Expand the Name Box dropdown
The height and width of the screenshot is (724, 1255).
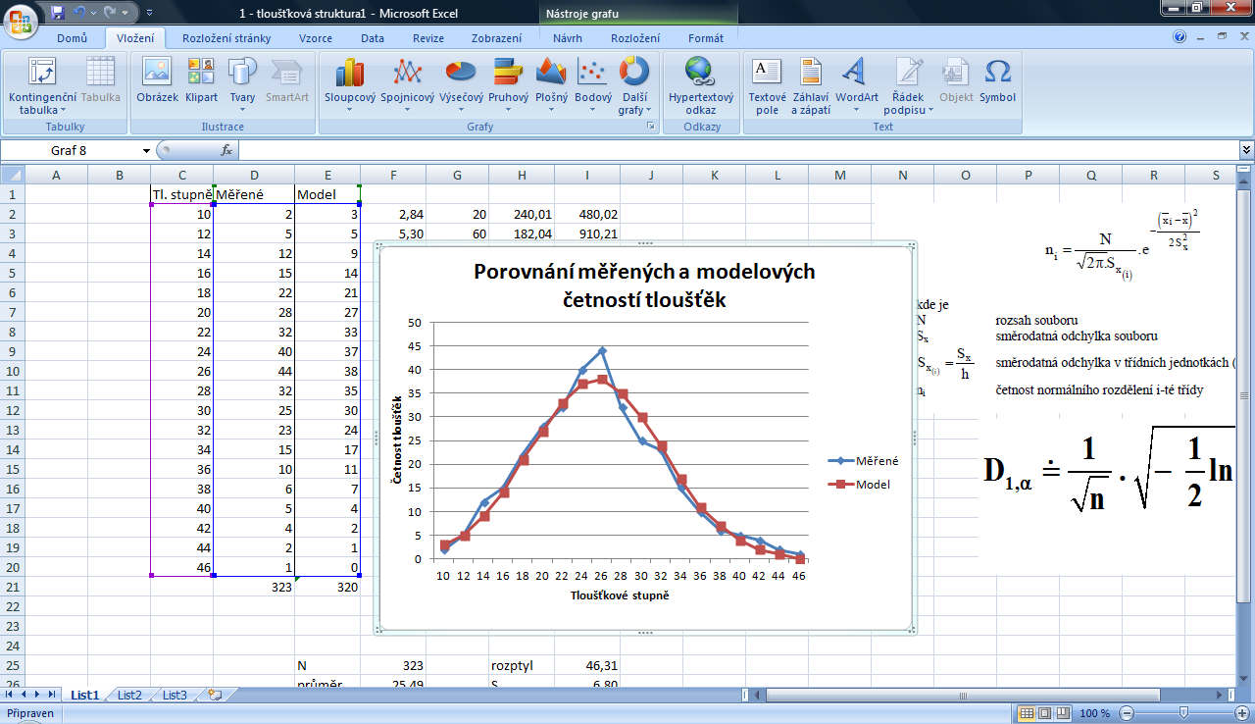point(146,150)
